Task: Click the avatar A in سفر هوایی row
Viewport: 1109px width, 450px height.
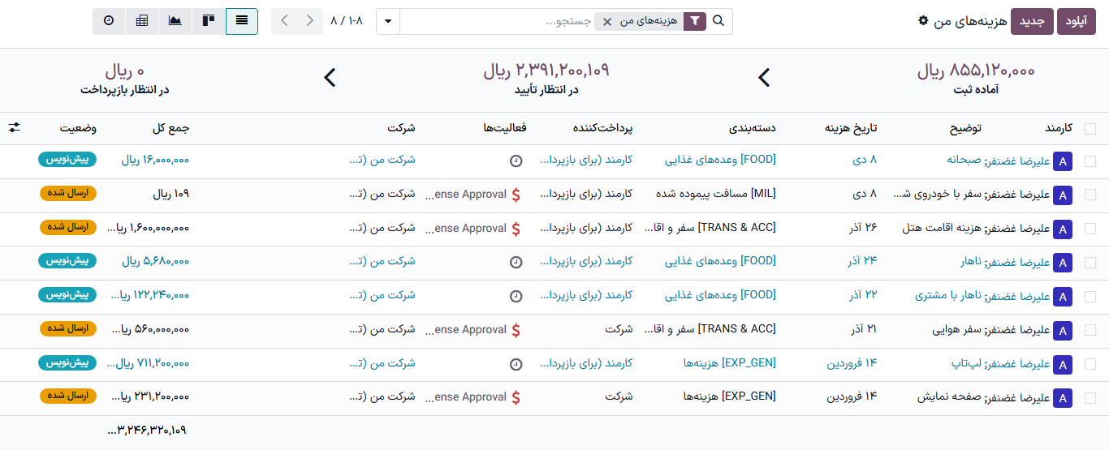Action: [1063, 331]
